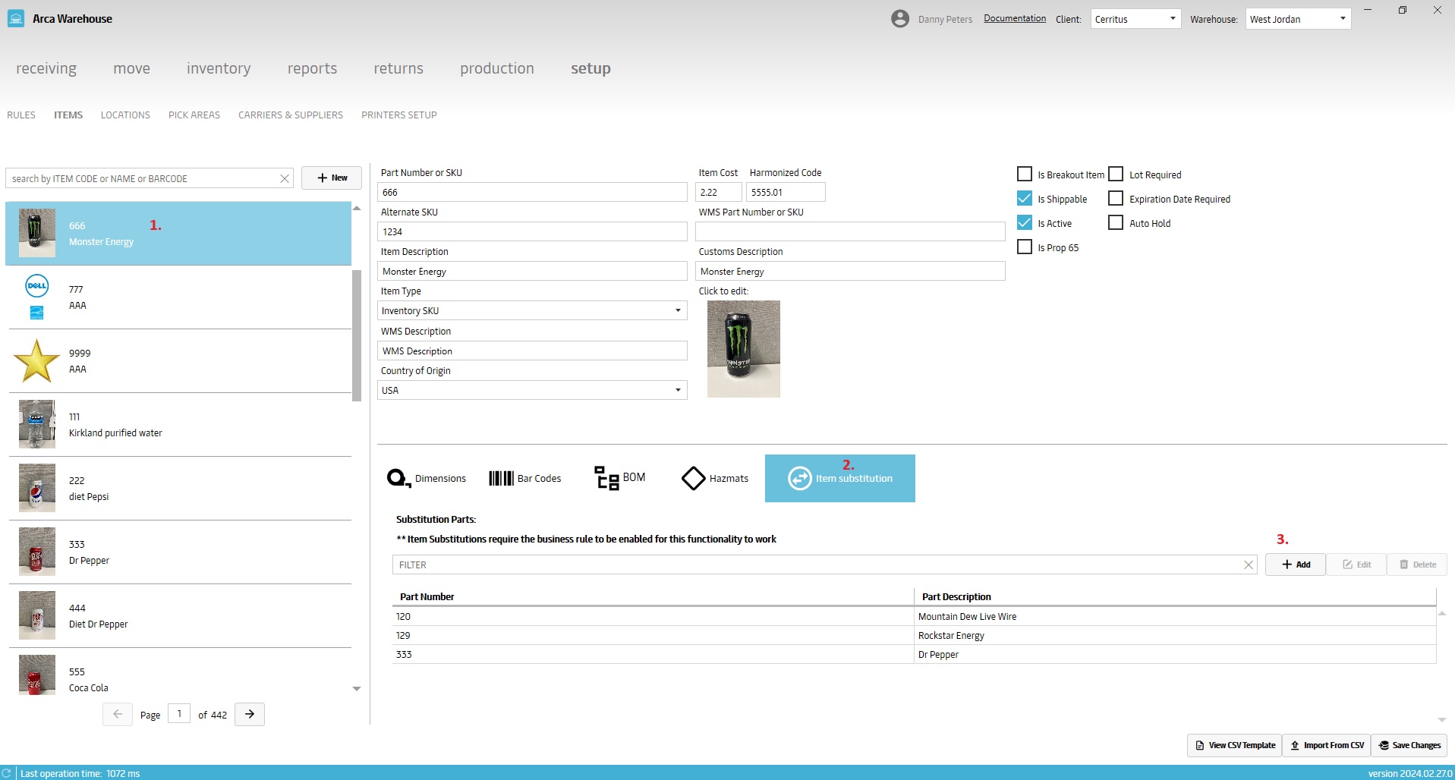Open the inventory menu
This screenshot has height=780, width=1455.
pos(219,68)
